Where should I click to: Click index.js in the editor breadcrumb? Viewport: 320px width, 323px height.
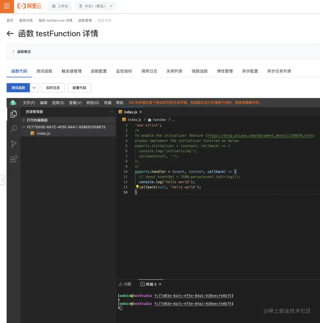[x=132, y=120]
